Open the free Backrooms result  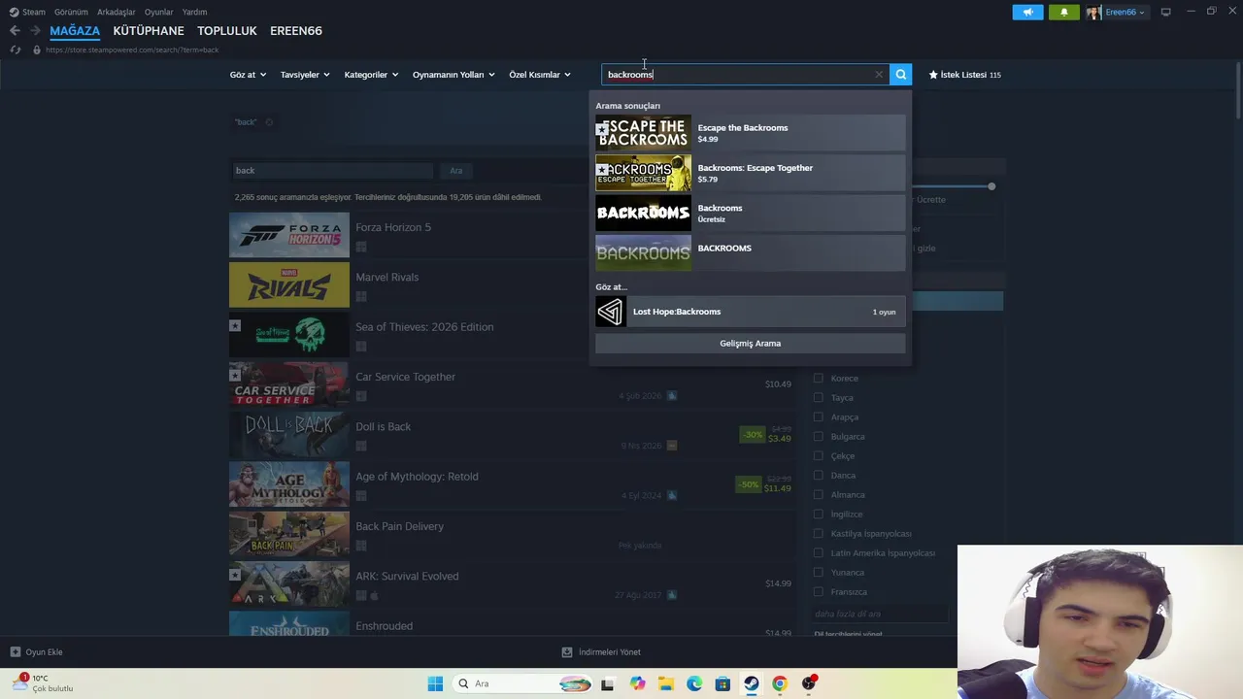coord(750,213)
